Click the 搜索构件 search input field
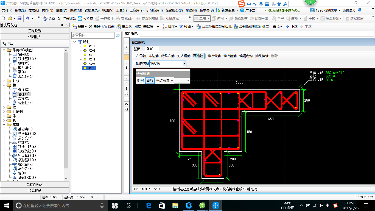 coord(93,35)
